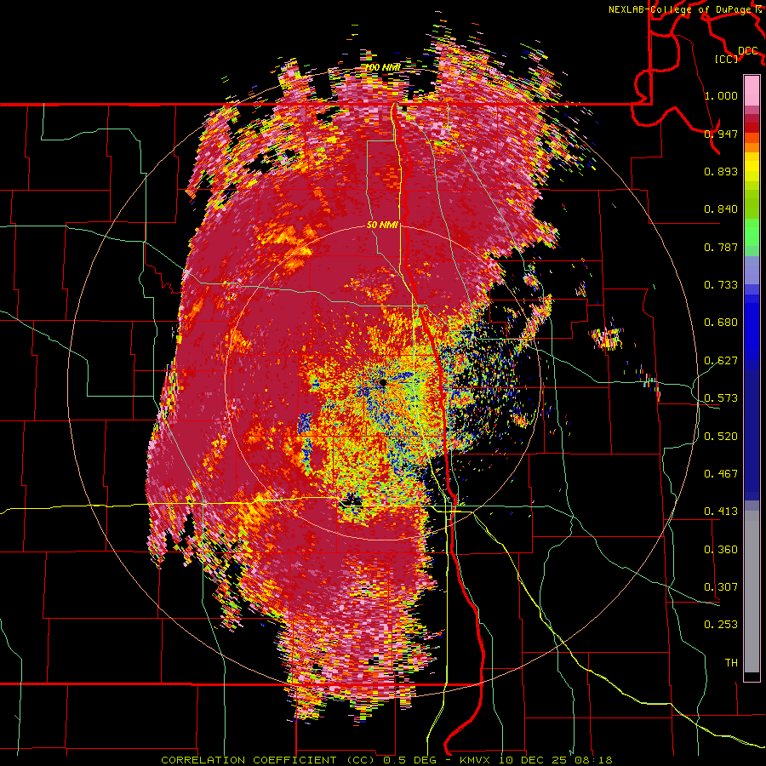The width and height of the screenshot is (766, 766).
Task: Select the 0.733 scale value
Action: [721, 285]
